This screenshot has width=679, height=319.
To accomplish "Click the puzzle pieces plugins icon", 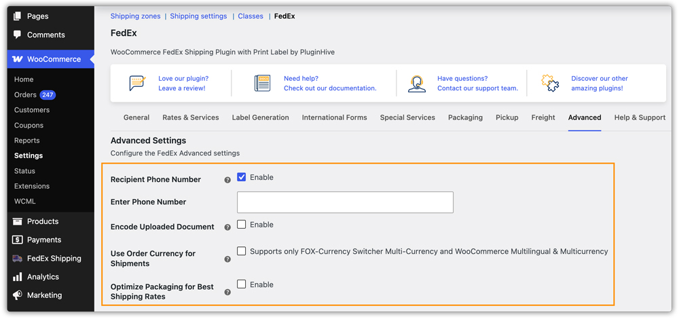I will pos(550,83).
